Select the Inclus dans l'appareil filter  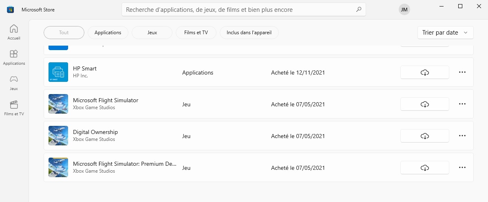[249, 33]
